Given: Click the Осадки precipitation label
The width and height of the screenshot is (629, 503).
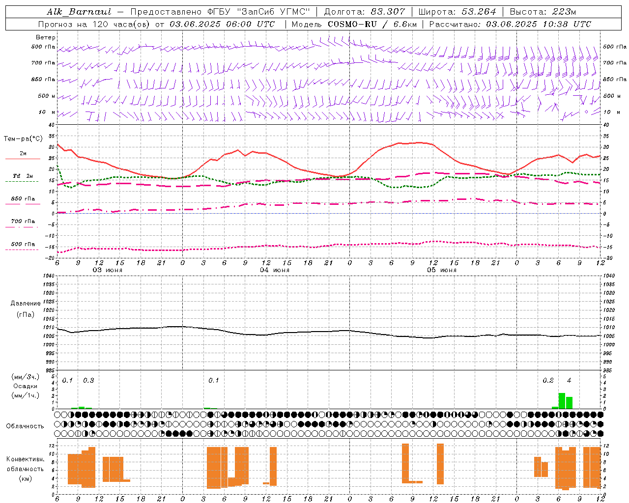Looking at the screenshot, I should point(25,386).
